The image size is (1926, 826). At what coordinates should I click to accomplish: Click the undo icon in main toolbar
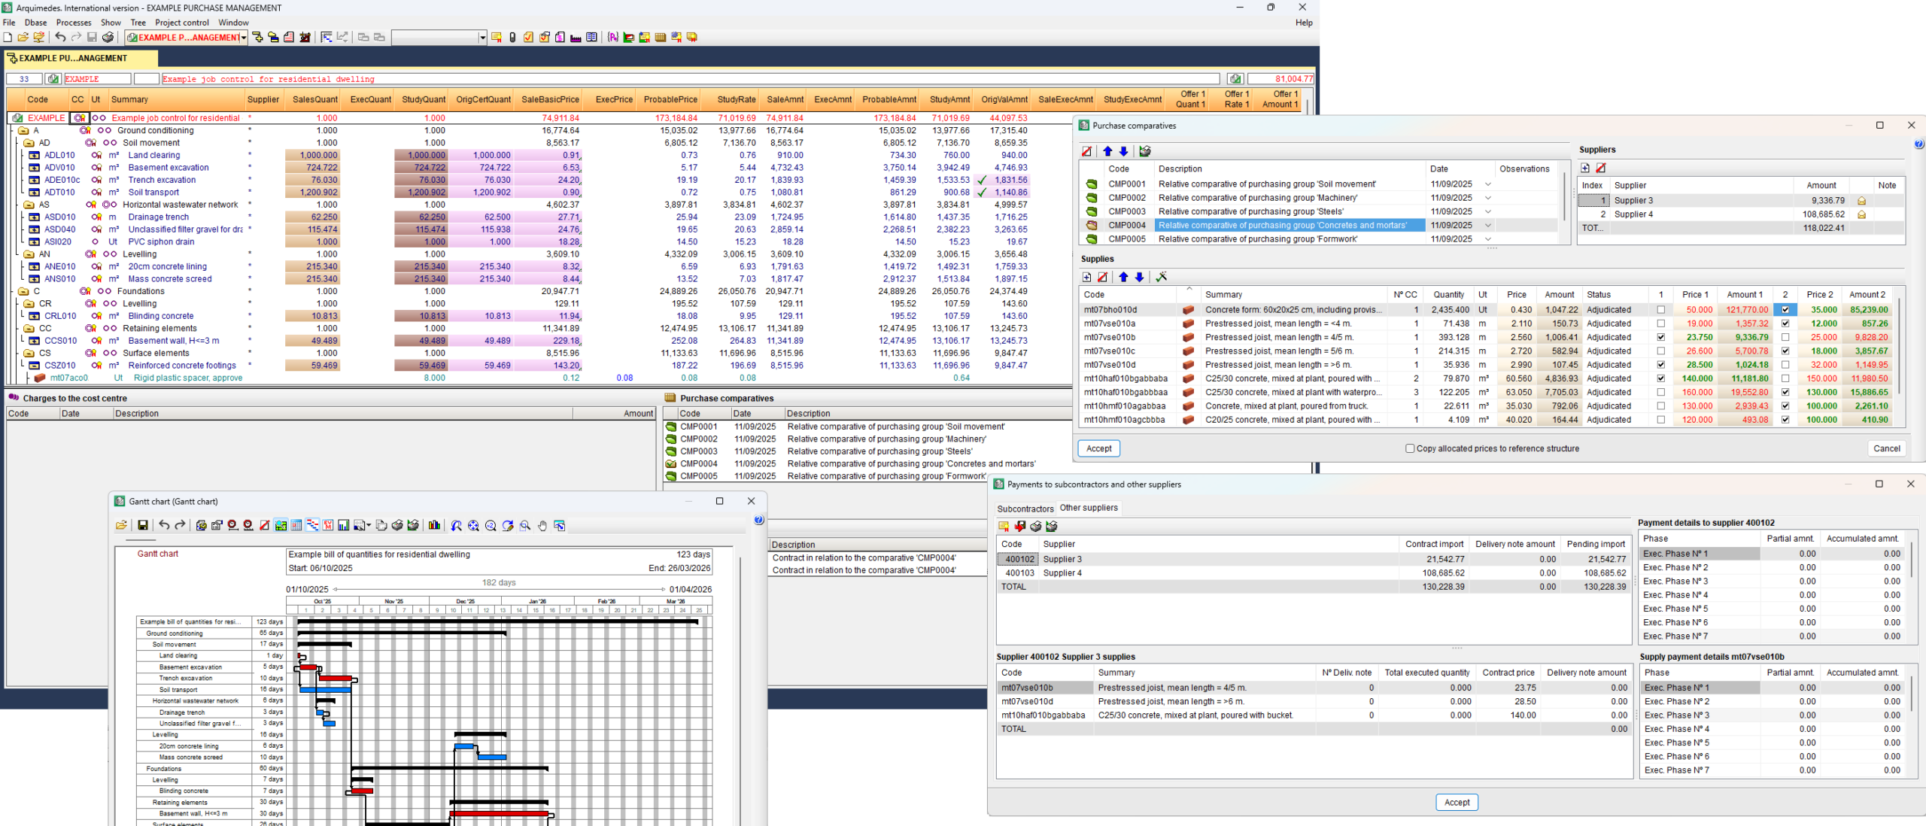coord(60,37)
